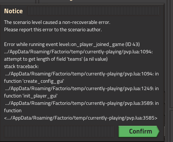Click 'Please report this error' text line

click(x=53, y=30)
